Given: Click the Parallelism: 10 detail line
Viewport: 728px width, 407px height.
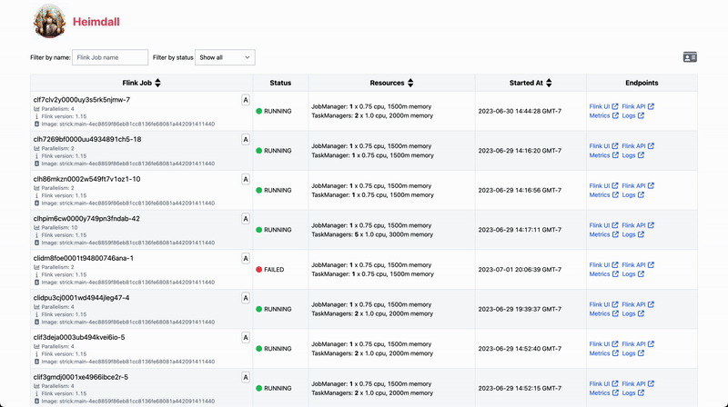Looking at the screenshot, I should pos(56,228).
